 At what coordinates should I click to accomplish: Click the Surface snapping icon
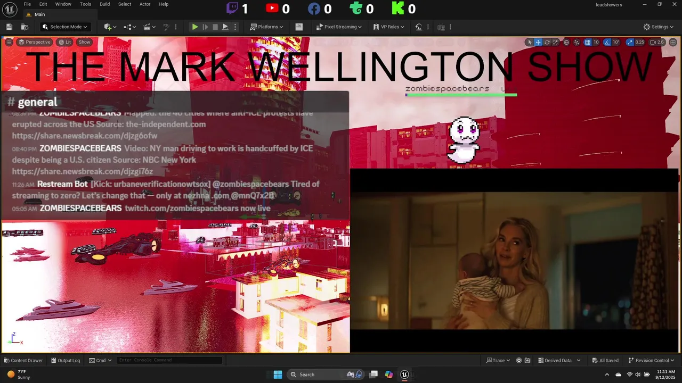click(x=577, y=42)
